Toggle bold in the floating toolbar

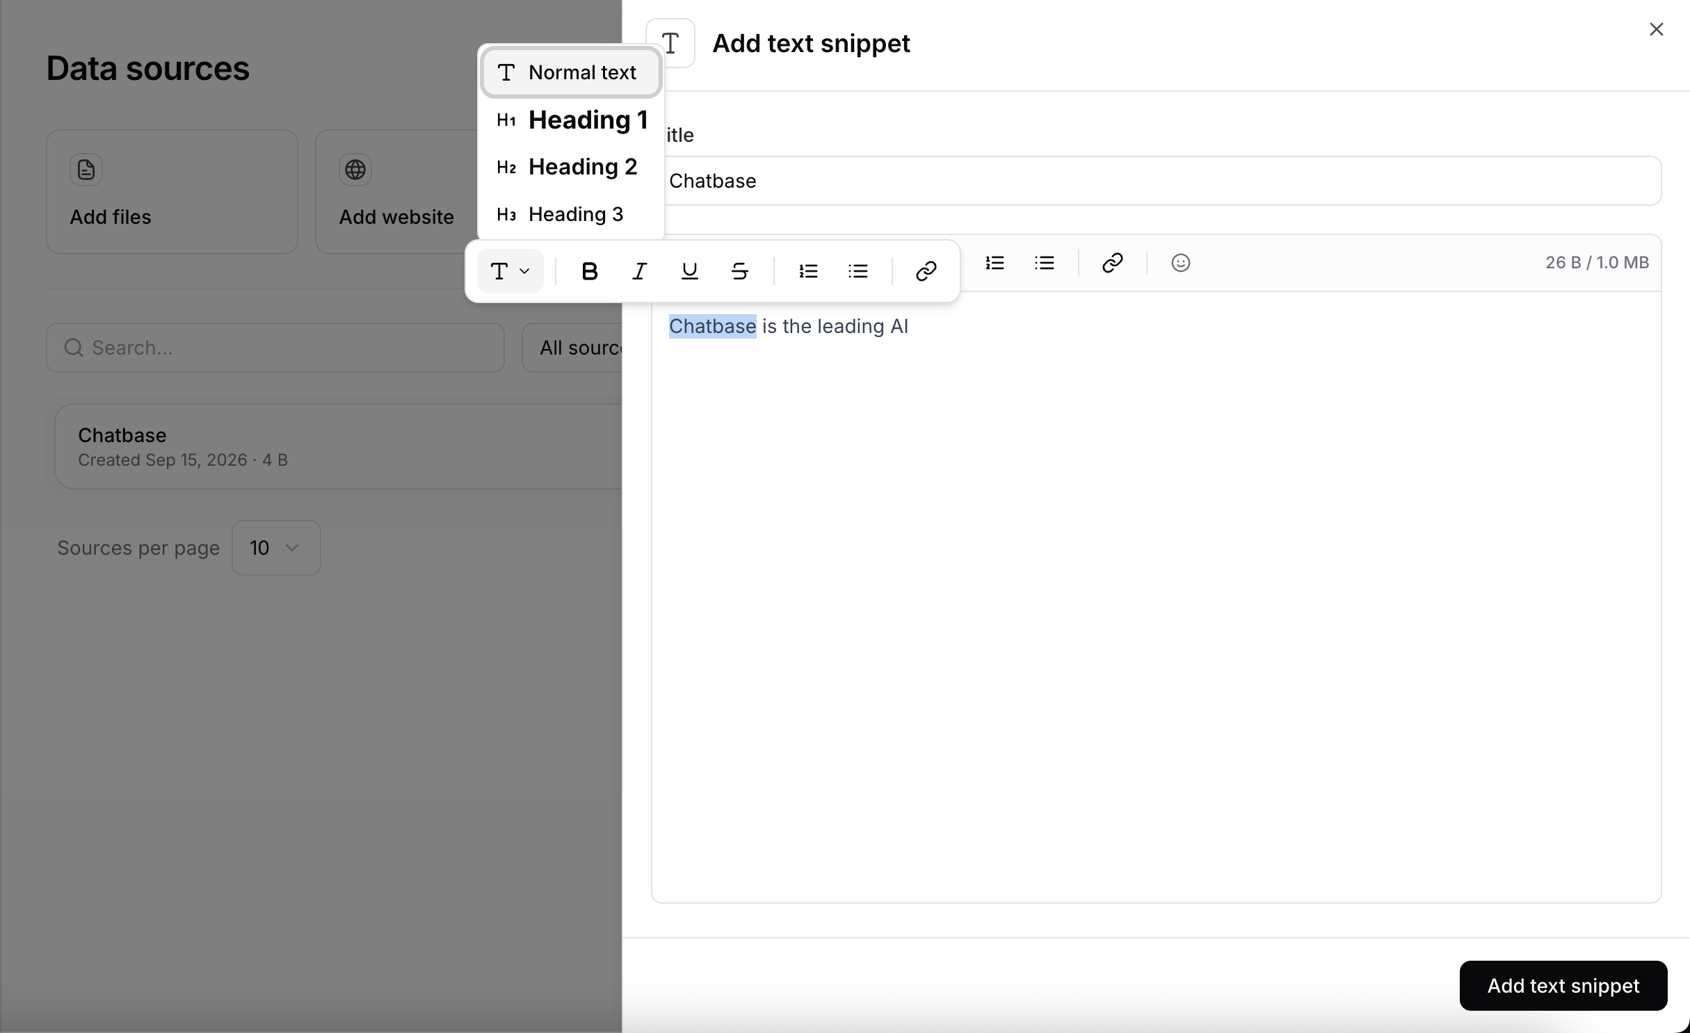point(589,271)
